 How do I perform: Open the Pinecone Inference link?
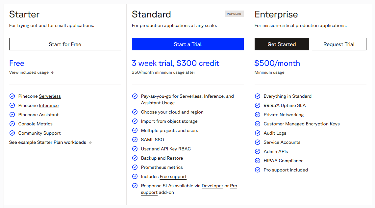pos(48,105)
